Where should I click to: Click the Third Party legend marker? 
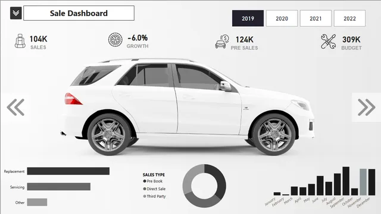[x=145, y=196]
